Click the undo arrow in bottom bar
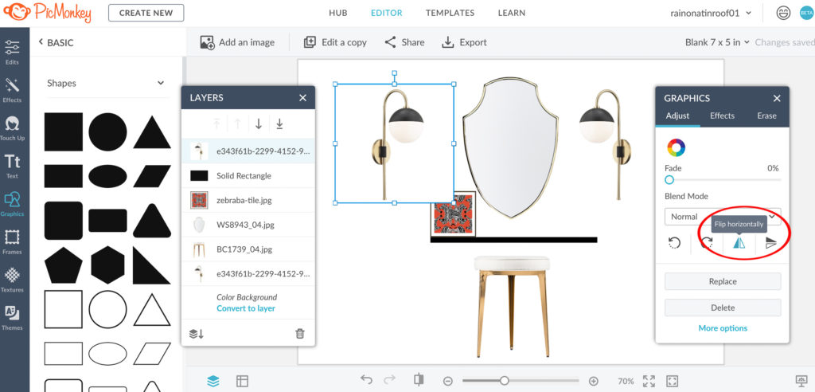This screenshot has height=392, width=815. click(366, 380)
